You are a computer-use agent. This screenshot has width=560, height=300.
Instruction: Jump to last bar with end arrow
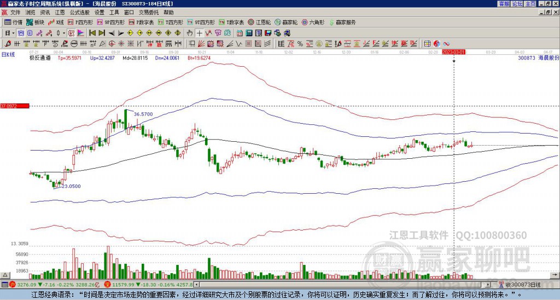click(101, 33)
